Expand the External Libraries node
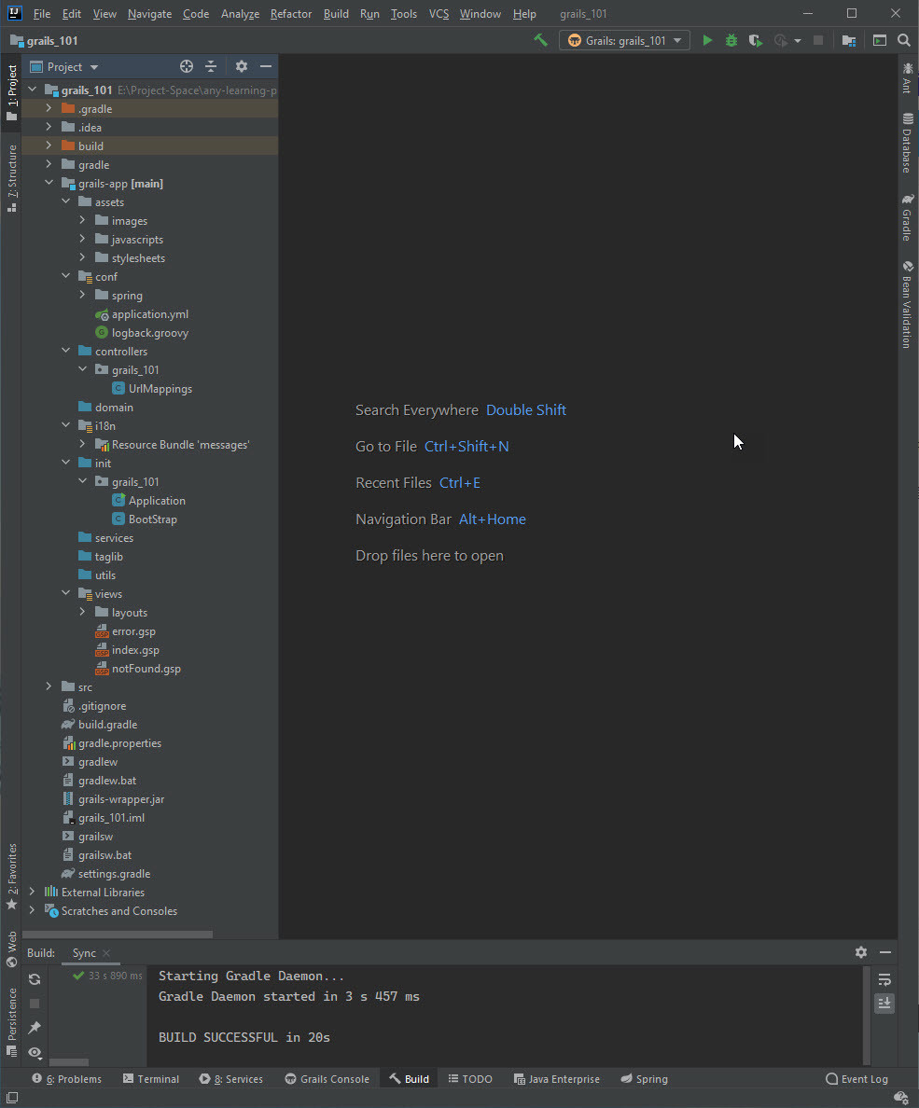This screenshot has width=919, height=1108. (x=32, y=892)
